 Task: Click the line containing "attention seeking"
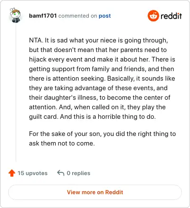[102, 78]
